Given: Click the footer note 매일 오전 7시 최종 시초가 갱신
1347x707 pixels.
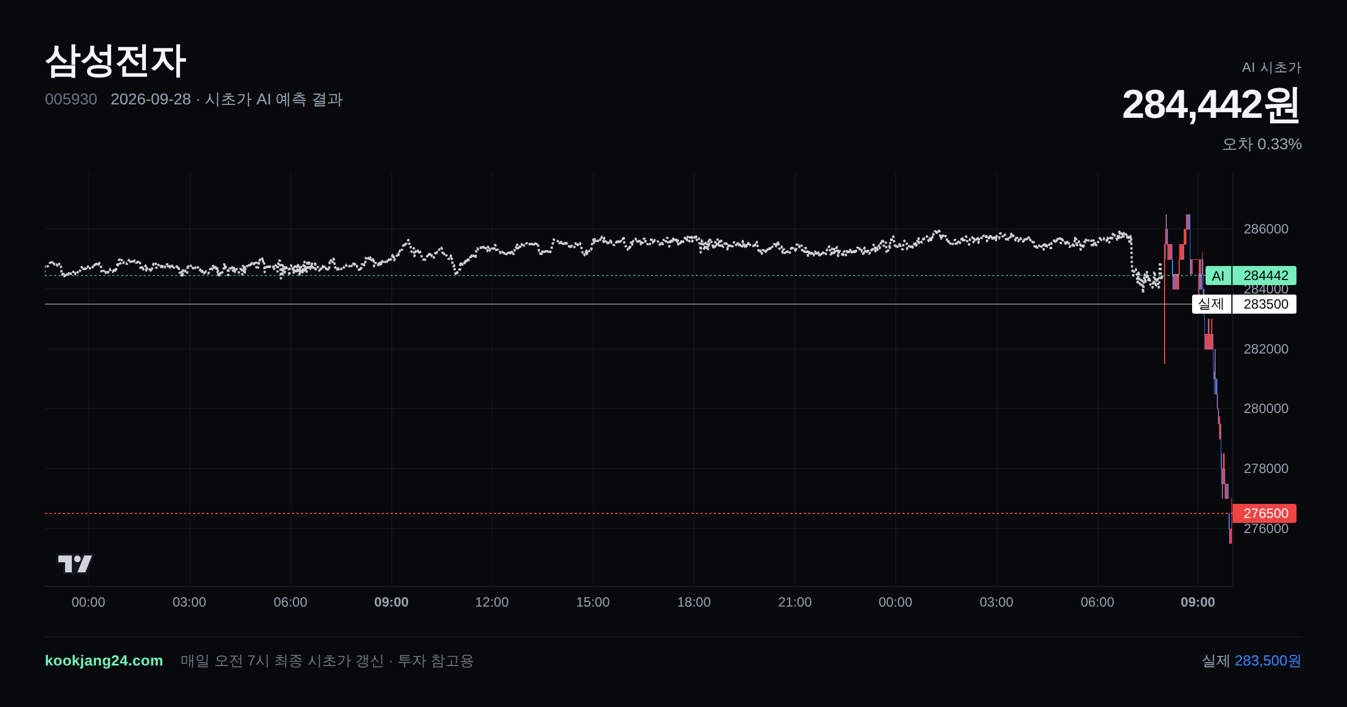Looking at the screenshot, I should pyautogui.click(x=282, y=660).
